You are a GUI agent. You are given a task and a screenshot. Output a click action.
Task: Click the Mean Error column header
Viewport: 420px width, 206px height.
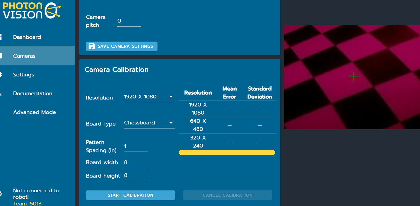[x=229, y=93]
